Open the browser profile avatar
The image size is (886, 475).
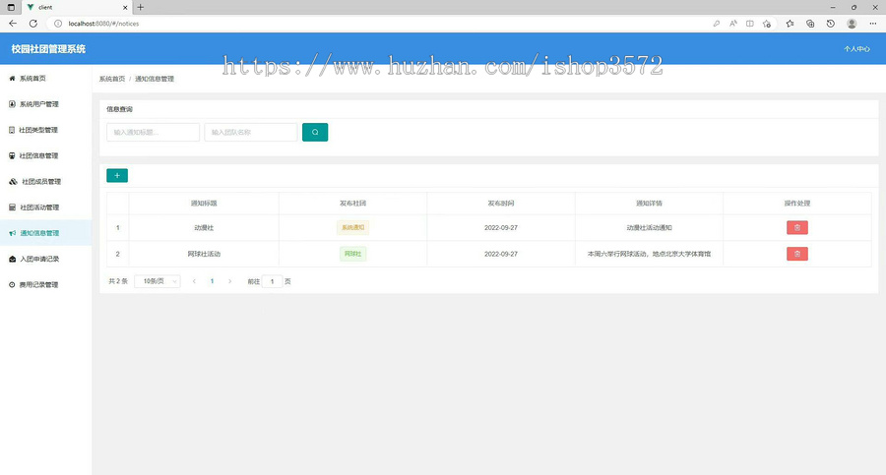(x=852, y=24)
